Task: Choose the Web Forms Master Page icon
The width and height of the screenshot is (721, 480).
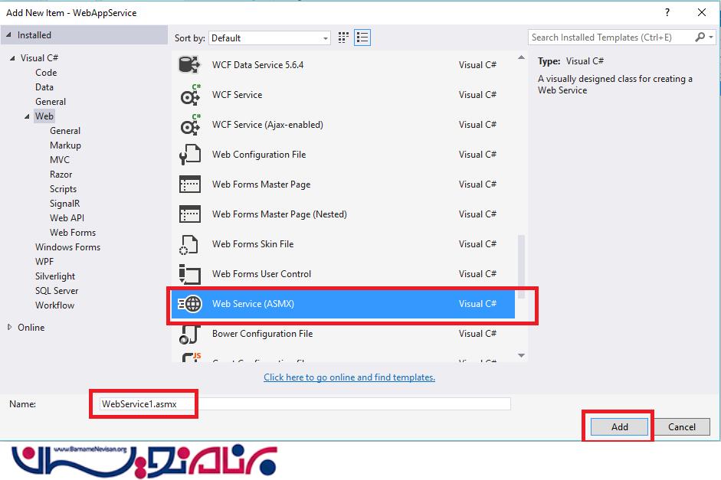Action: (189, 184)
